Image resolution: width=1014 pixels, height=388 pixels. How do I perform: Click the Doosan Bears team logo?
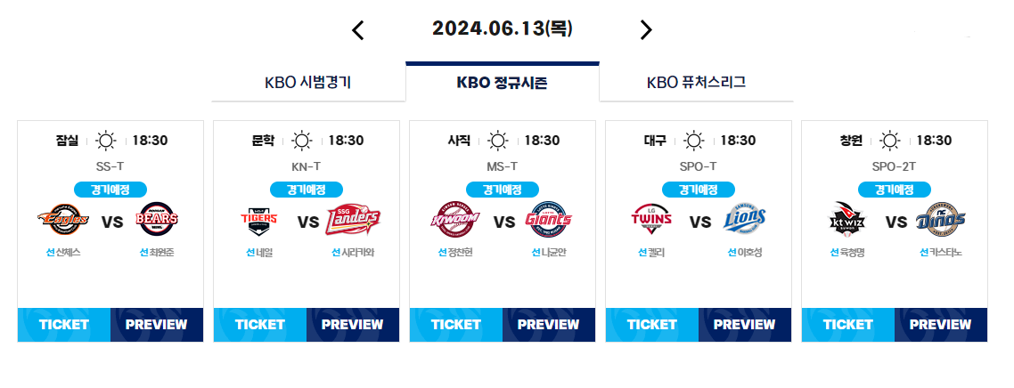(157, 220)
